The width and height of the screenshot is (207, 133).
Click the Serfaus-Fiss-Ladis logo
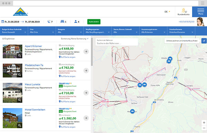tap(20, 12)
